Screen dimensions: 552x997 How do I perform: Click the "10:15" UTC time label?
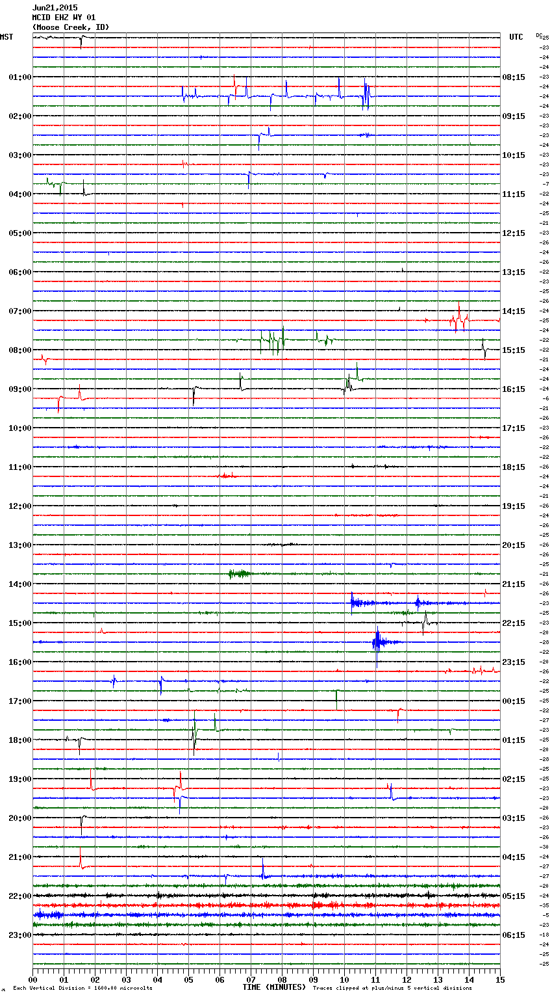click(514, 155)
